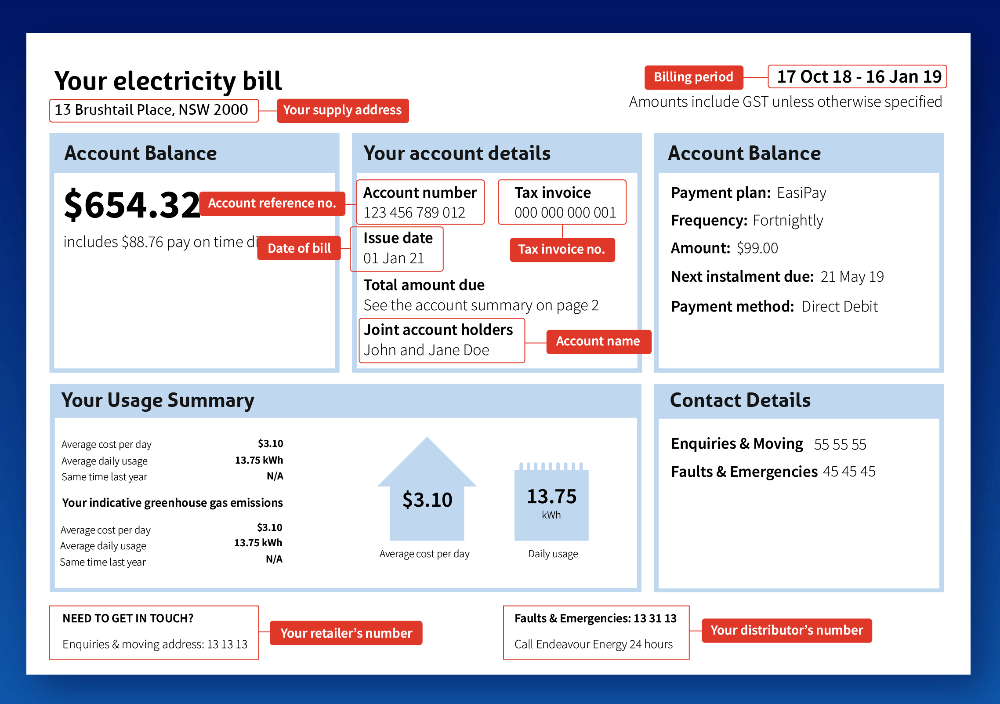The height and width of the screenshot is (704, 1000).
Task: Click the red Account name label
Action: pyautogui.click(x=598, y=341)
